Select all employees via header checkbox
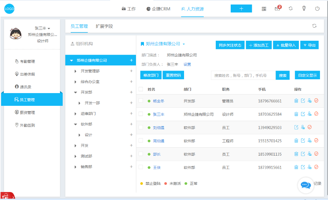Viewport: 328px width, 200px height. point(141,89)
